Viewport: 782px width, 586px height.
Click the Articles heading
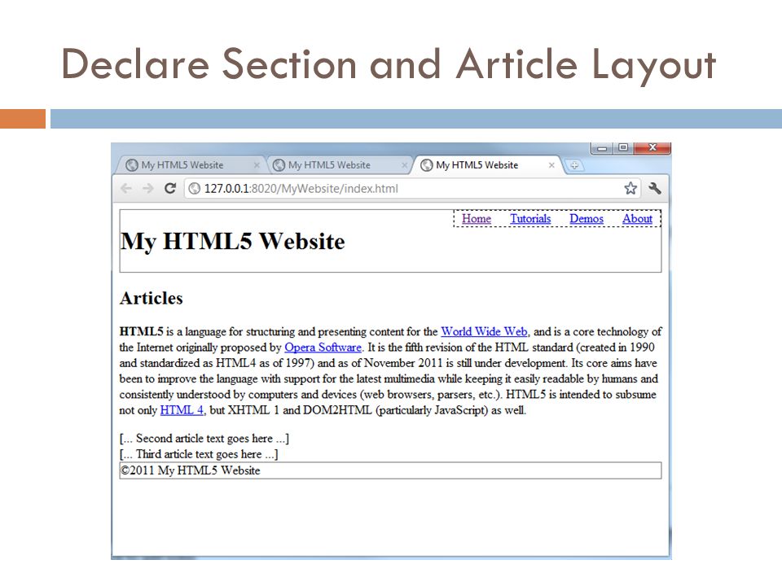click(x=152, y=298)
